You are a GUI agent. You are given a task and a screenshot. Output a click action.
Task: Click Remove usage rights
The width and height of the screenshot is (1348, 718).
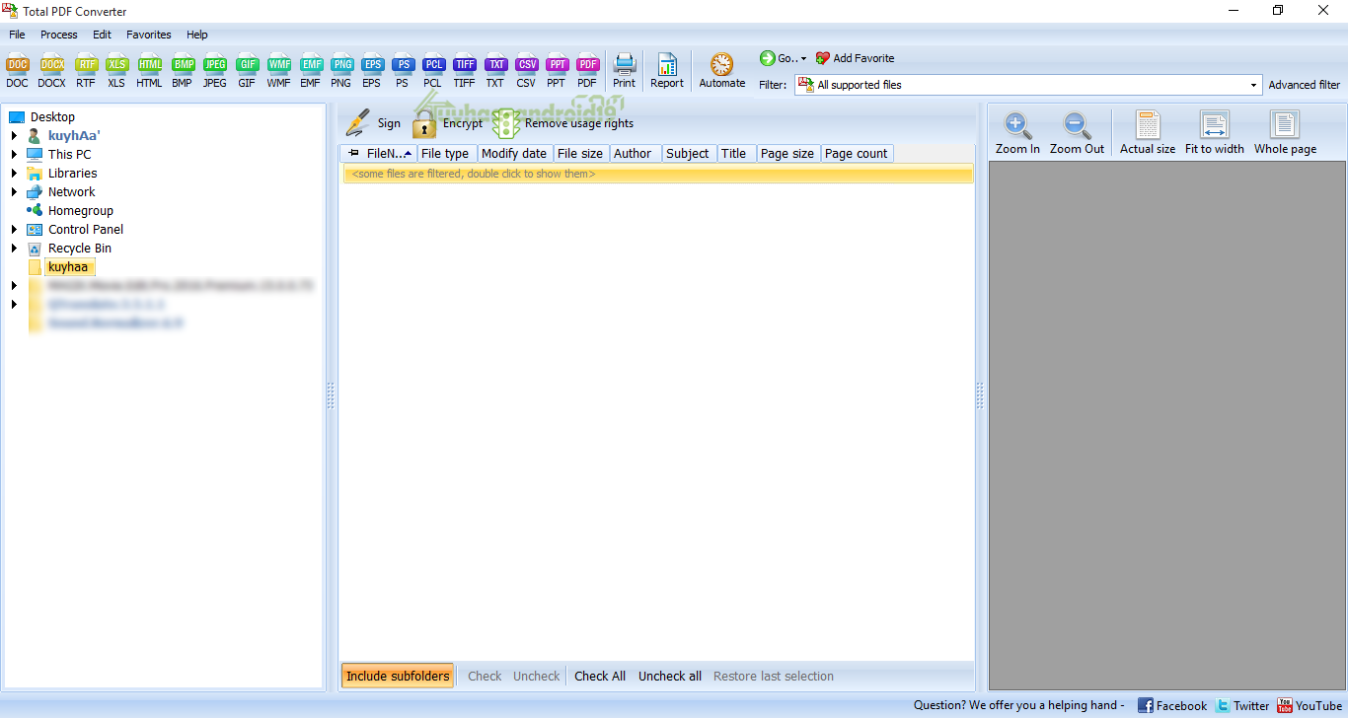[x=563, y=123]
